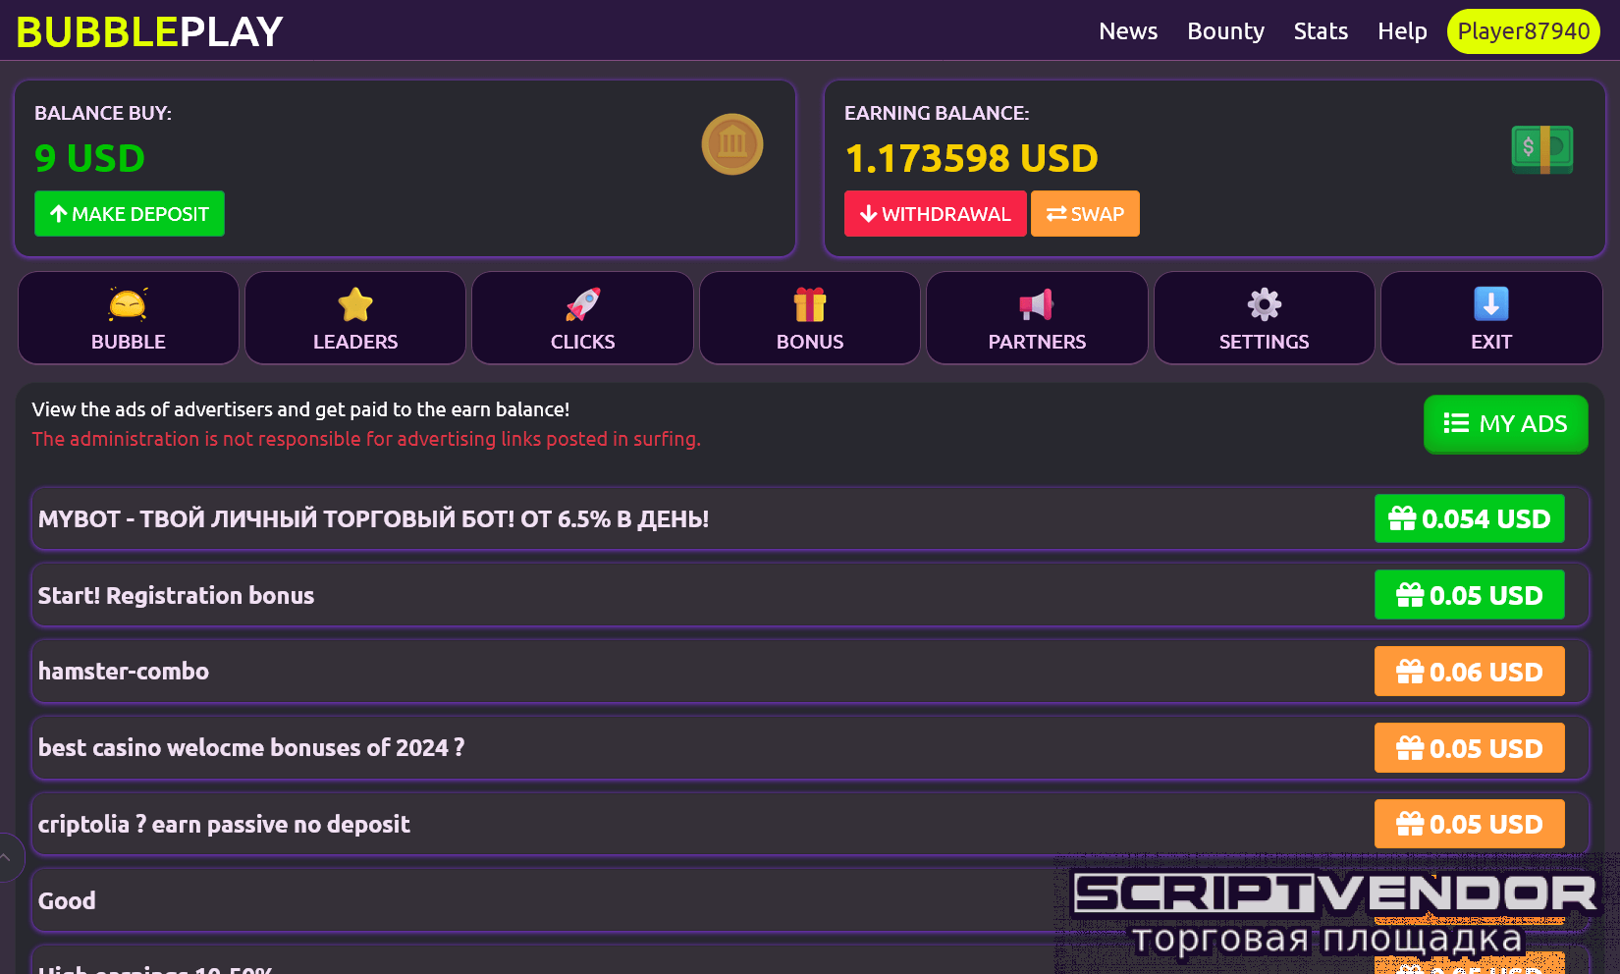Open Leaders via the star icon

(355, 305)
